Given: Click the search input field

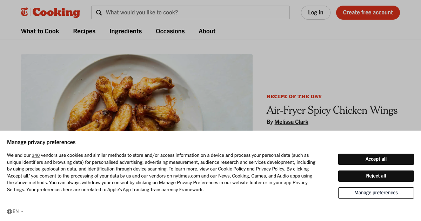Looking at the screenshot, I should point(193,12).
